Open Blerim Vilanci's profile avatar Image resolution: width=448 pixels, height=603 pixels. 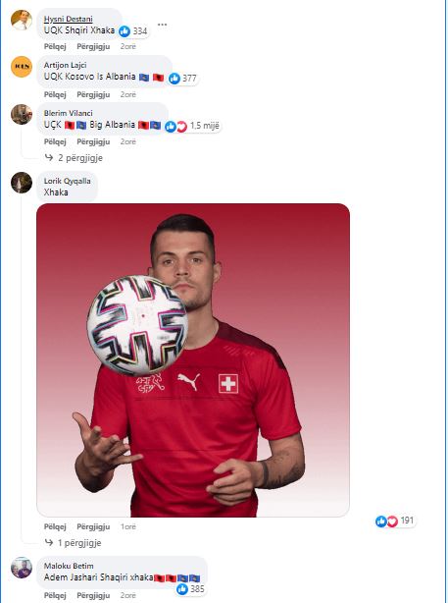click(22, 114)
